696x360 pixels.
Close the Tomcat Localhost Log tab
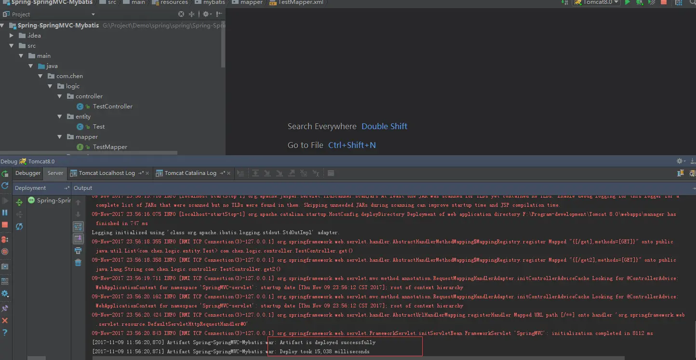pyautogui.click(x=147, y=173)
